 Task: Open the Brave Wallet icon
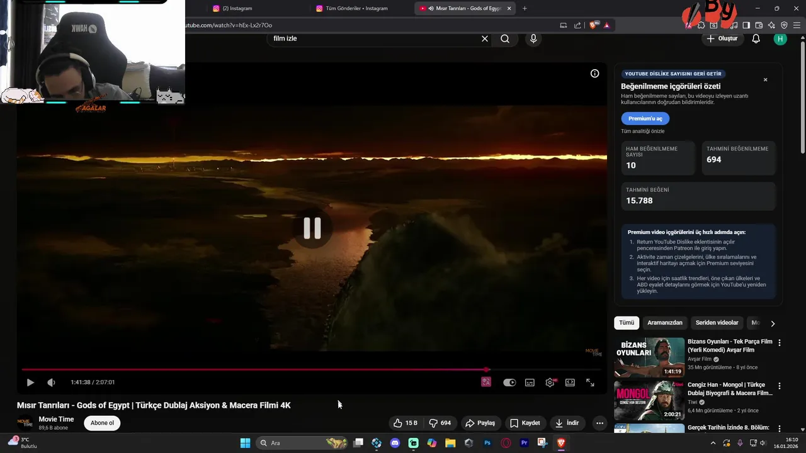tap(759, 25)
